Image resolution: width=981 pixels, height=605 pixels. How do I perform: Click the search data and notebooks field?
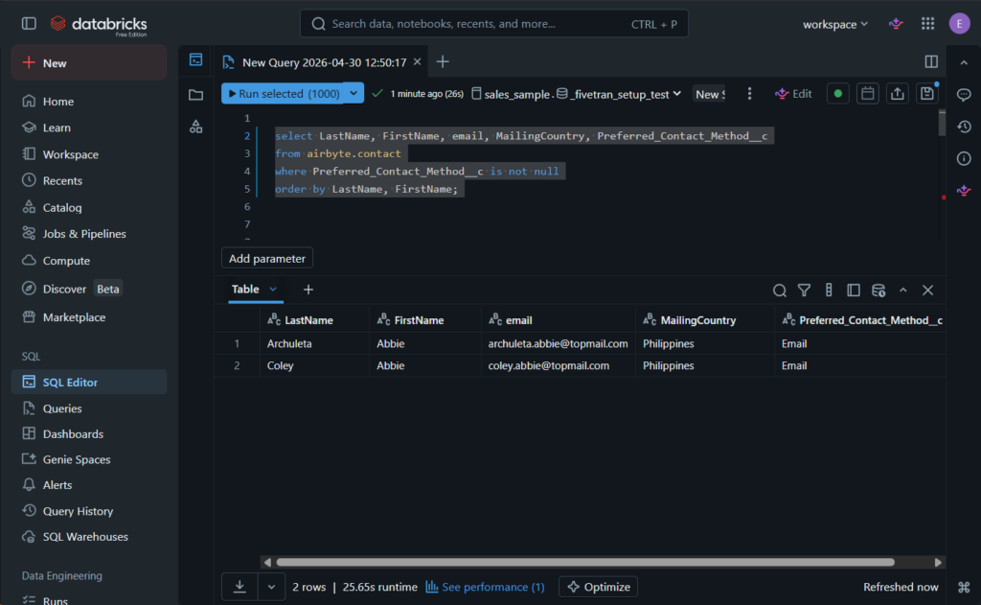493,24
